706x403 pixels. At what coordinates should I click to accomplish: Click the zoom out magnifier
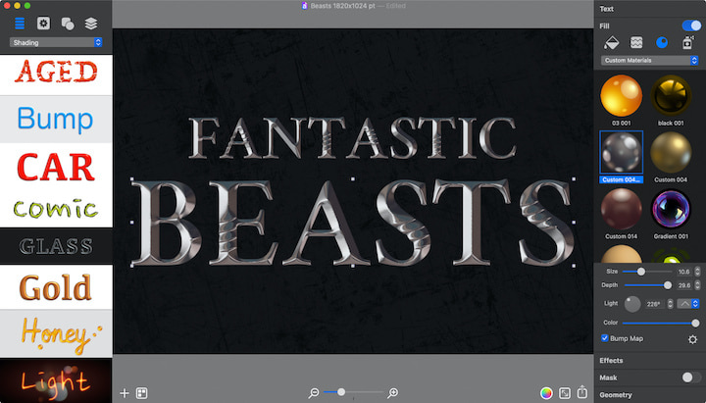[x=314, y=393]
